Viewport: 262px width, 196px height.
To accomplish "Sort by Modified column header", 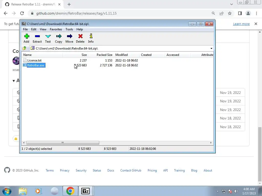I will [x=126, y=55].
